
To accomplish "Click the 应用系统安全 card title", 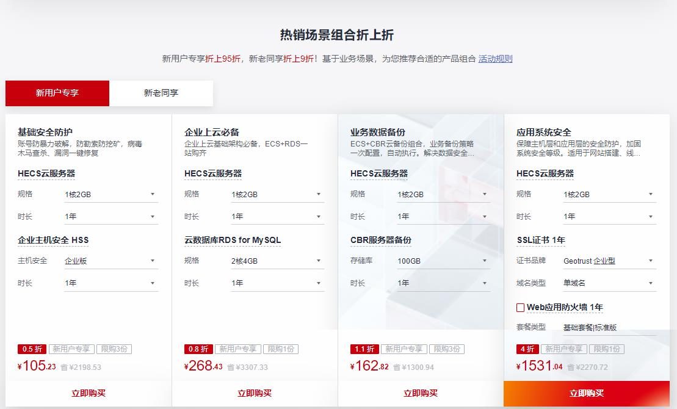I will (543, 132).
